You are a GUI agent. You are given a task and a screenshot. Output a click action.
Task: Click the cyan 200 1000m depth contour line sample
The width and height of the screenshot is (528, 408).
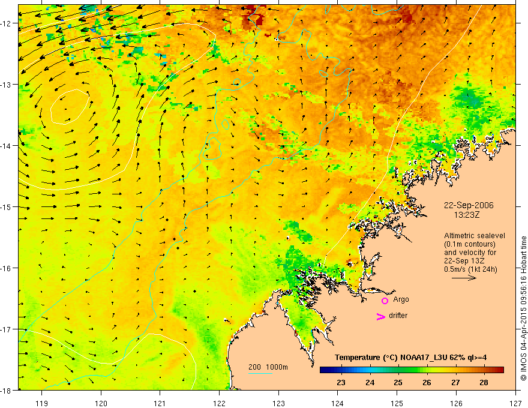(260, 373)
